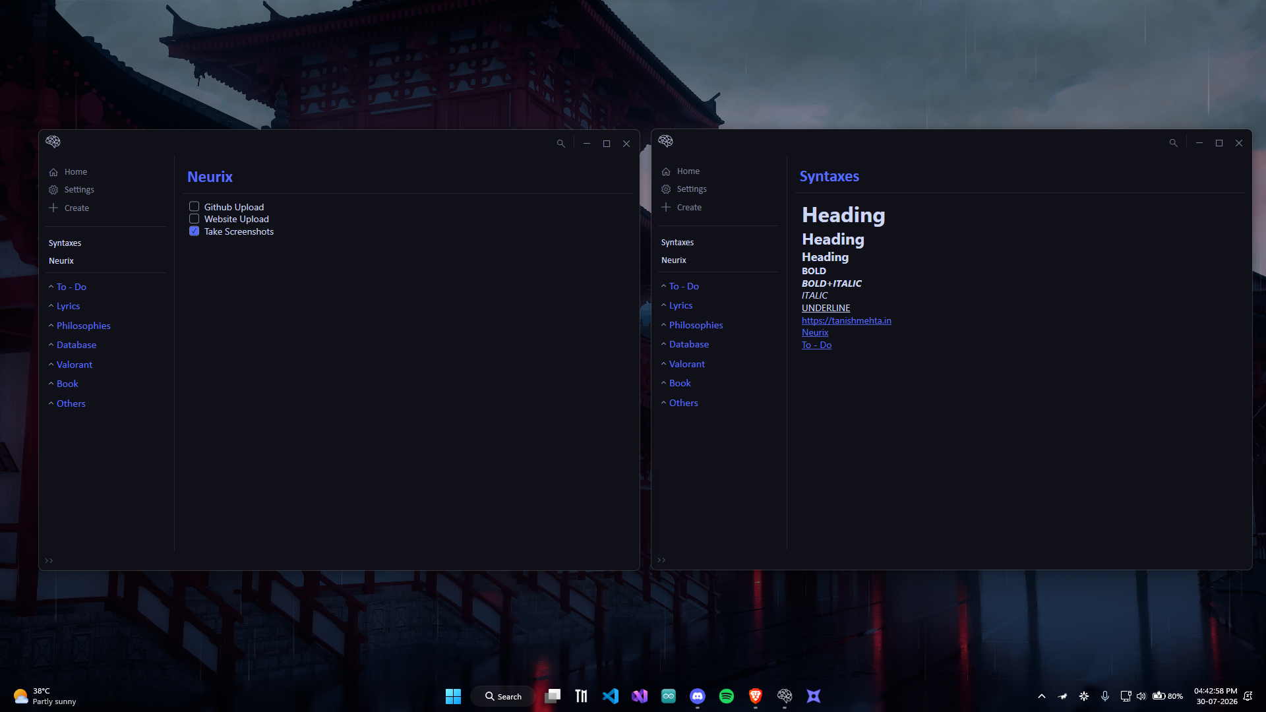Open Spotify from the taskbar
This screenshot has height=712, width=1266.
727,696
